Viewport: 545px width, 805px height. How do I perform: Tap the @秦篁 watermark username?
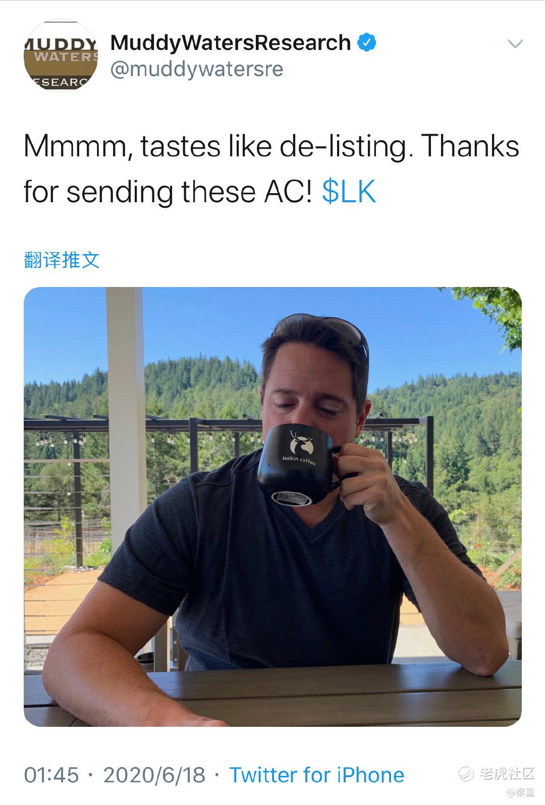(520, 792)
